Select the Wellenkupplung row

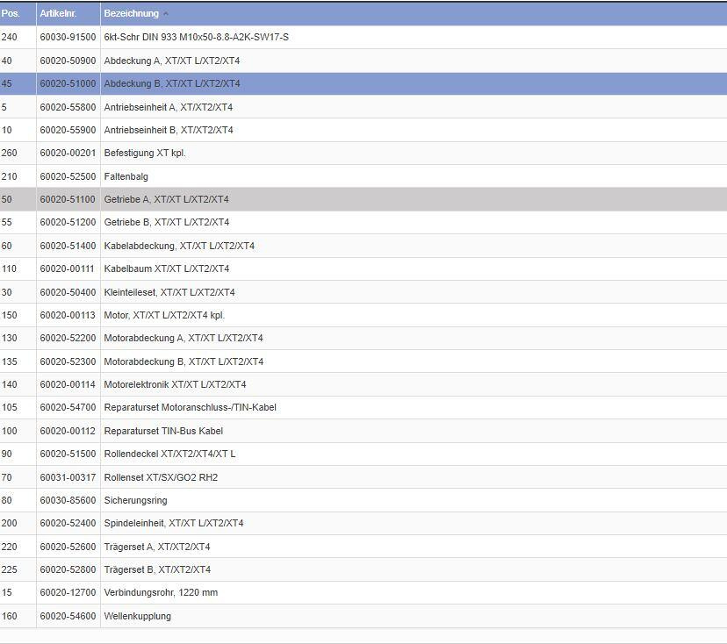click(x=137, y=616)
